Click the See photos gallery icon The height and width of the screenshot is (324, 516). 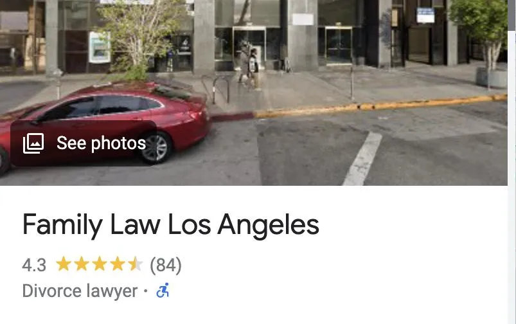pos(33,143)
